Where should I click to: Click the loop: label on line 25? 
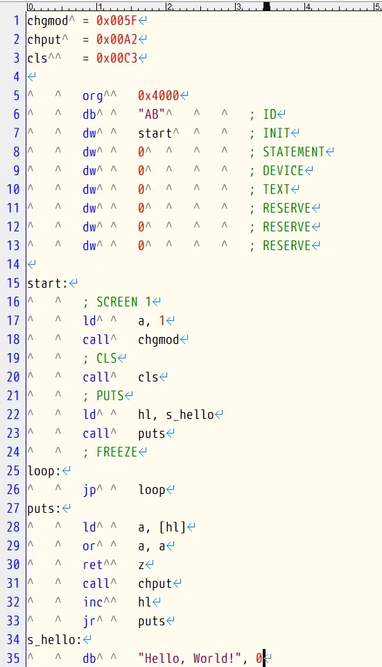44,470
